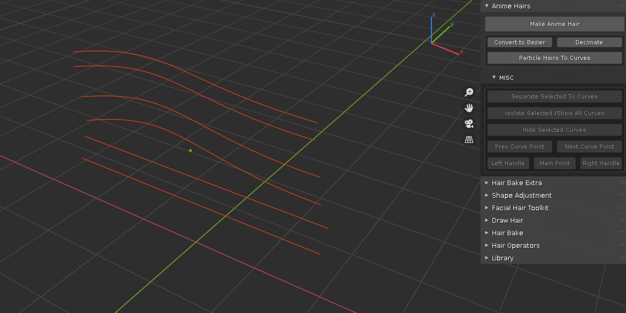The width and height of the screenshot is (626, 313).
Task: Click the Decimate button
Action: coord(589,42)
